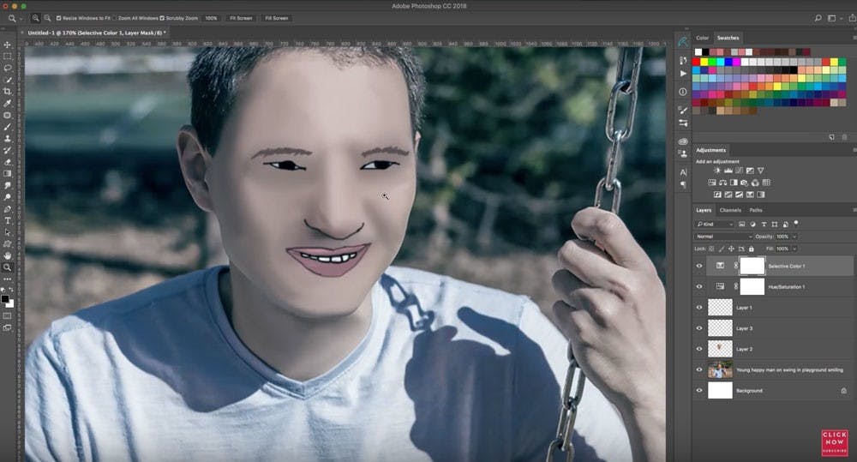Select the Young happy man layer thumbnail
The width and height of the screenshot is (857, 462).
point(720,369)
